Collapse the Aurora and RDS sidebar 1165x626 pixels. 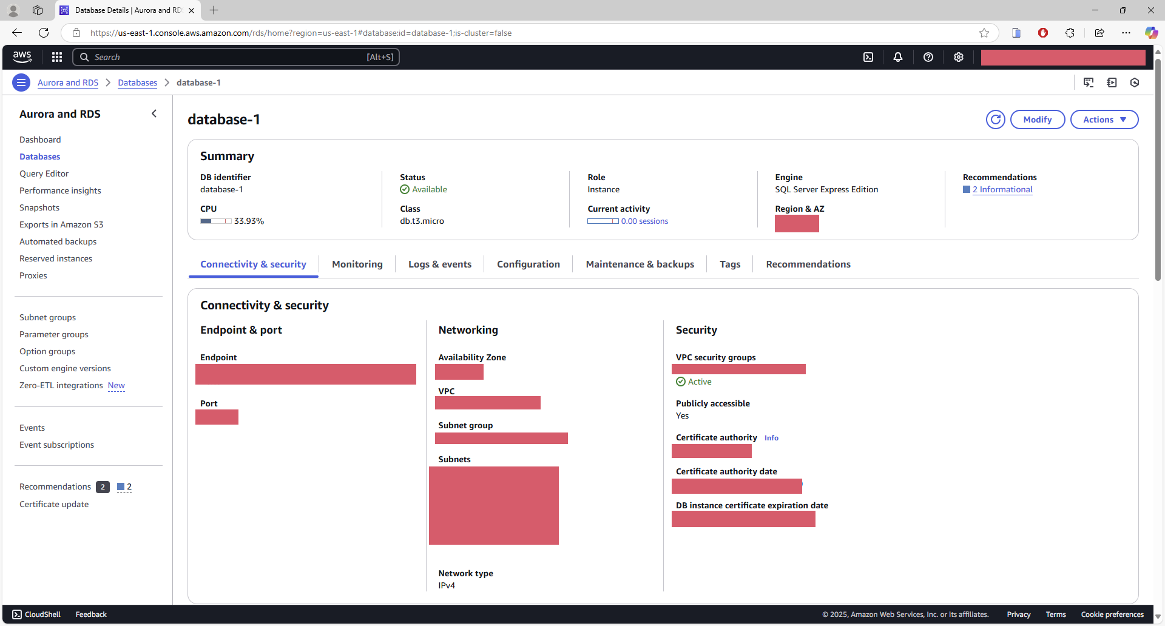click(x=154, y=114)
